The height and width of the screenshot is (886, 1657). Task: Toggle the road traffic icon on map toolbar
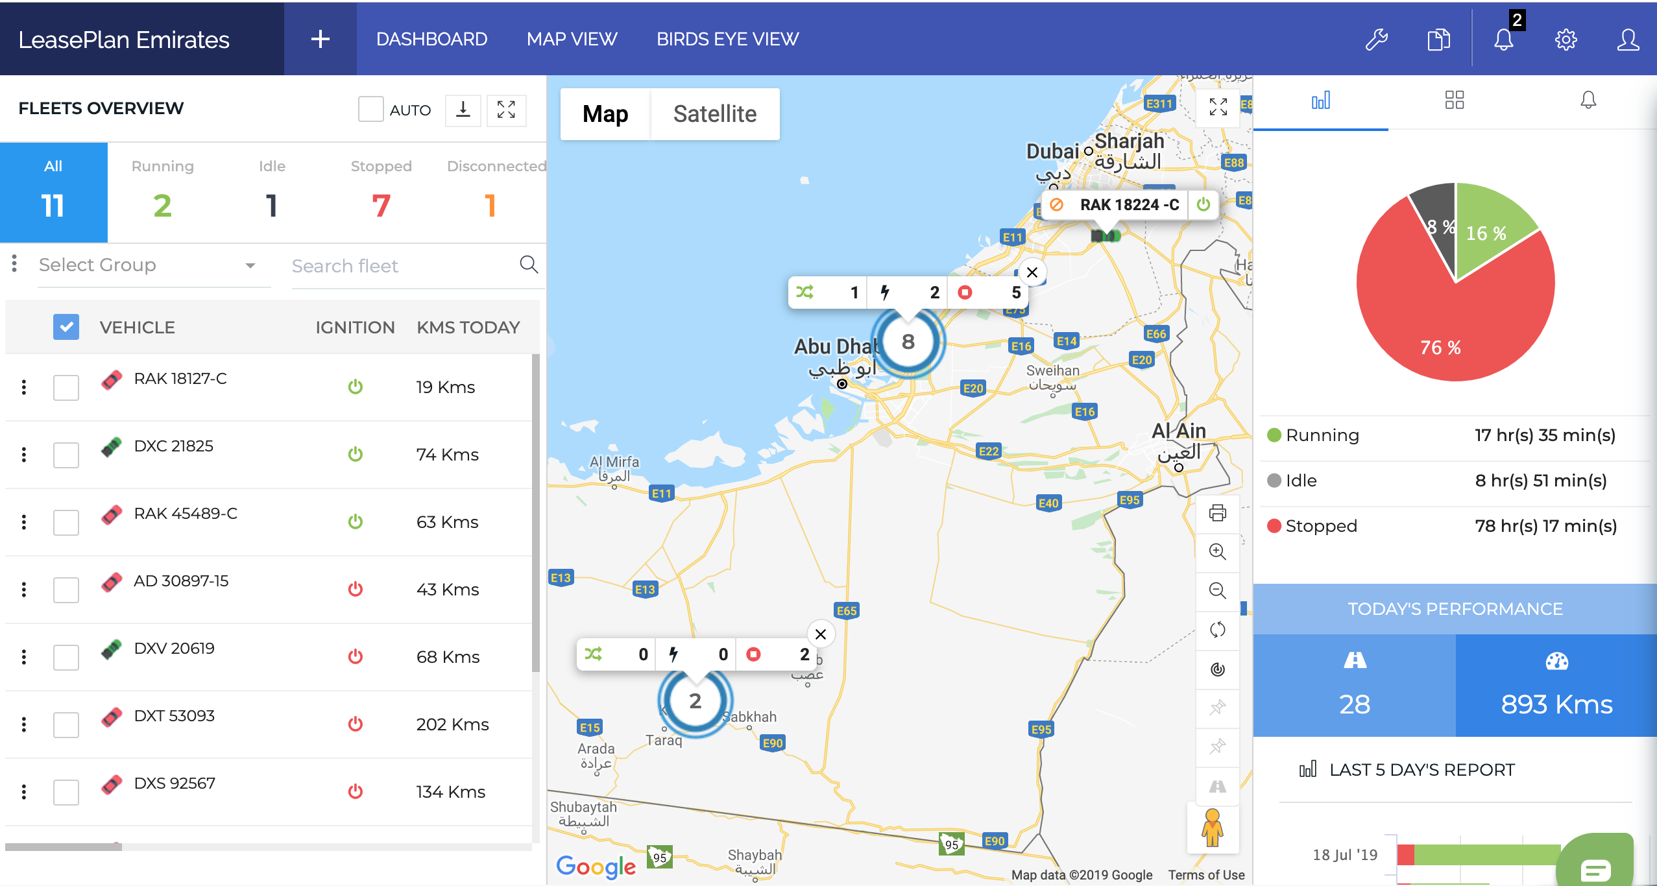[x=1218, y=786]
